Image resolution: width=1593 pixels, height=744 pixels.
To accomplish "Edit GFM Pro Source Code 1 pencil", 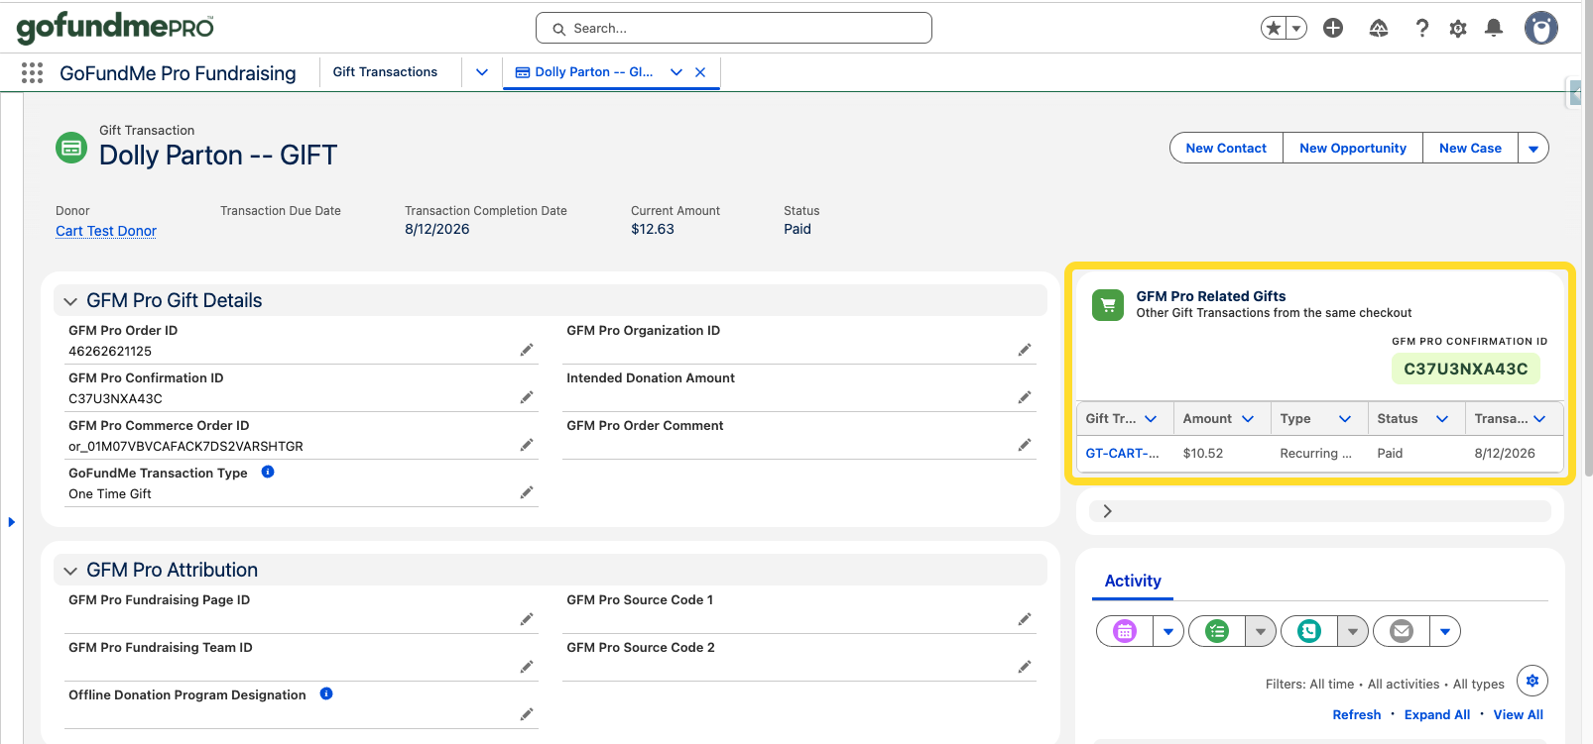I will (1025, 619).
